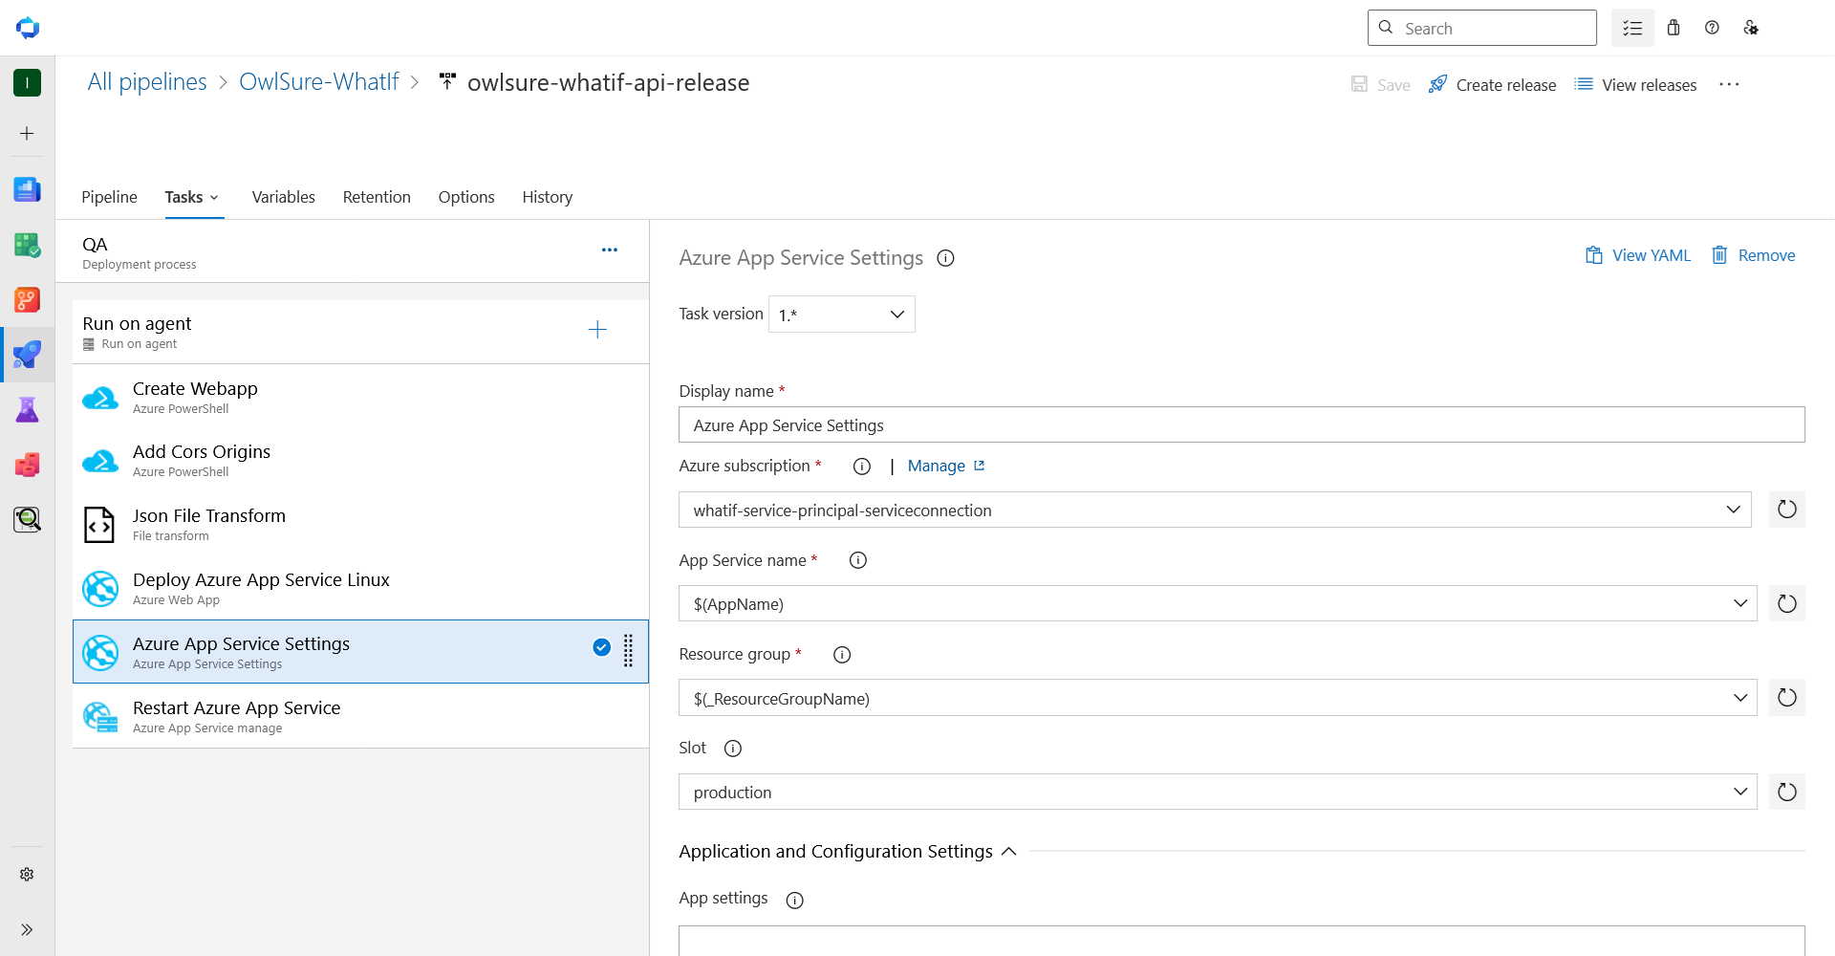Switch to the Pipeline tab
This screenshot has width=1835, height=956.
tap(109, 197)
